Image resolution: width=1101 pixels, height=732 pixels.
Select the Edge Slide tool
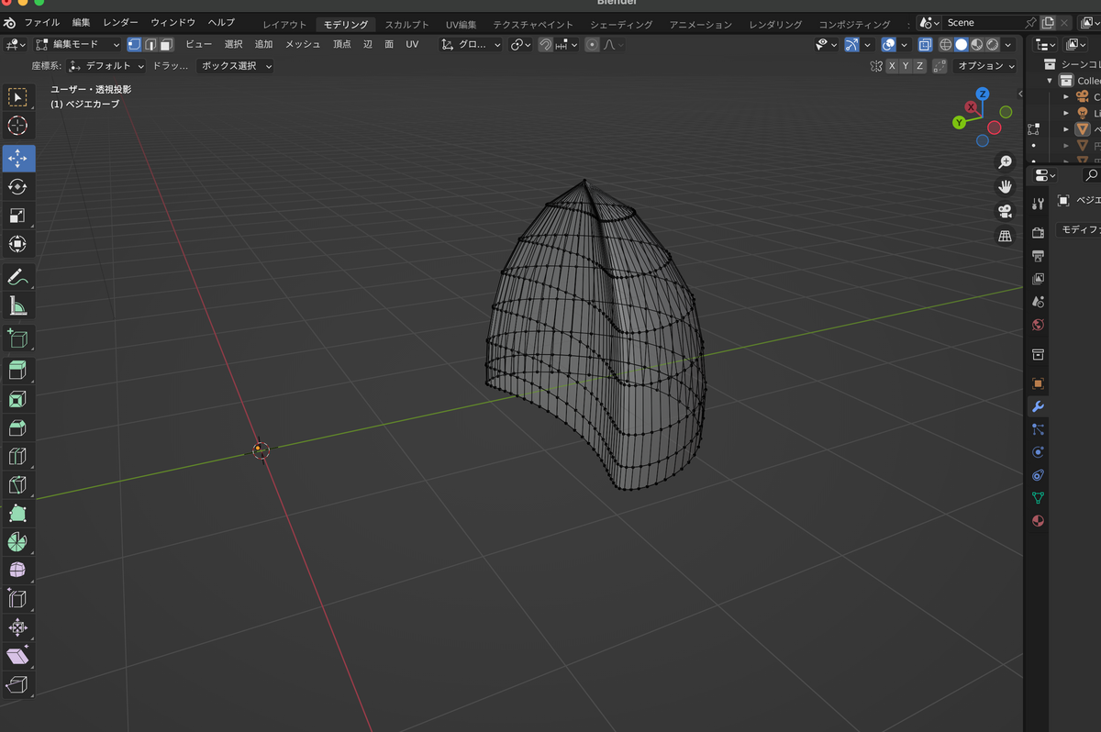coord(17,599)
